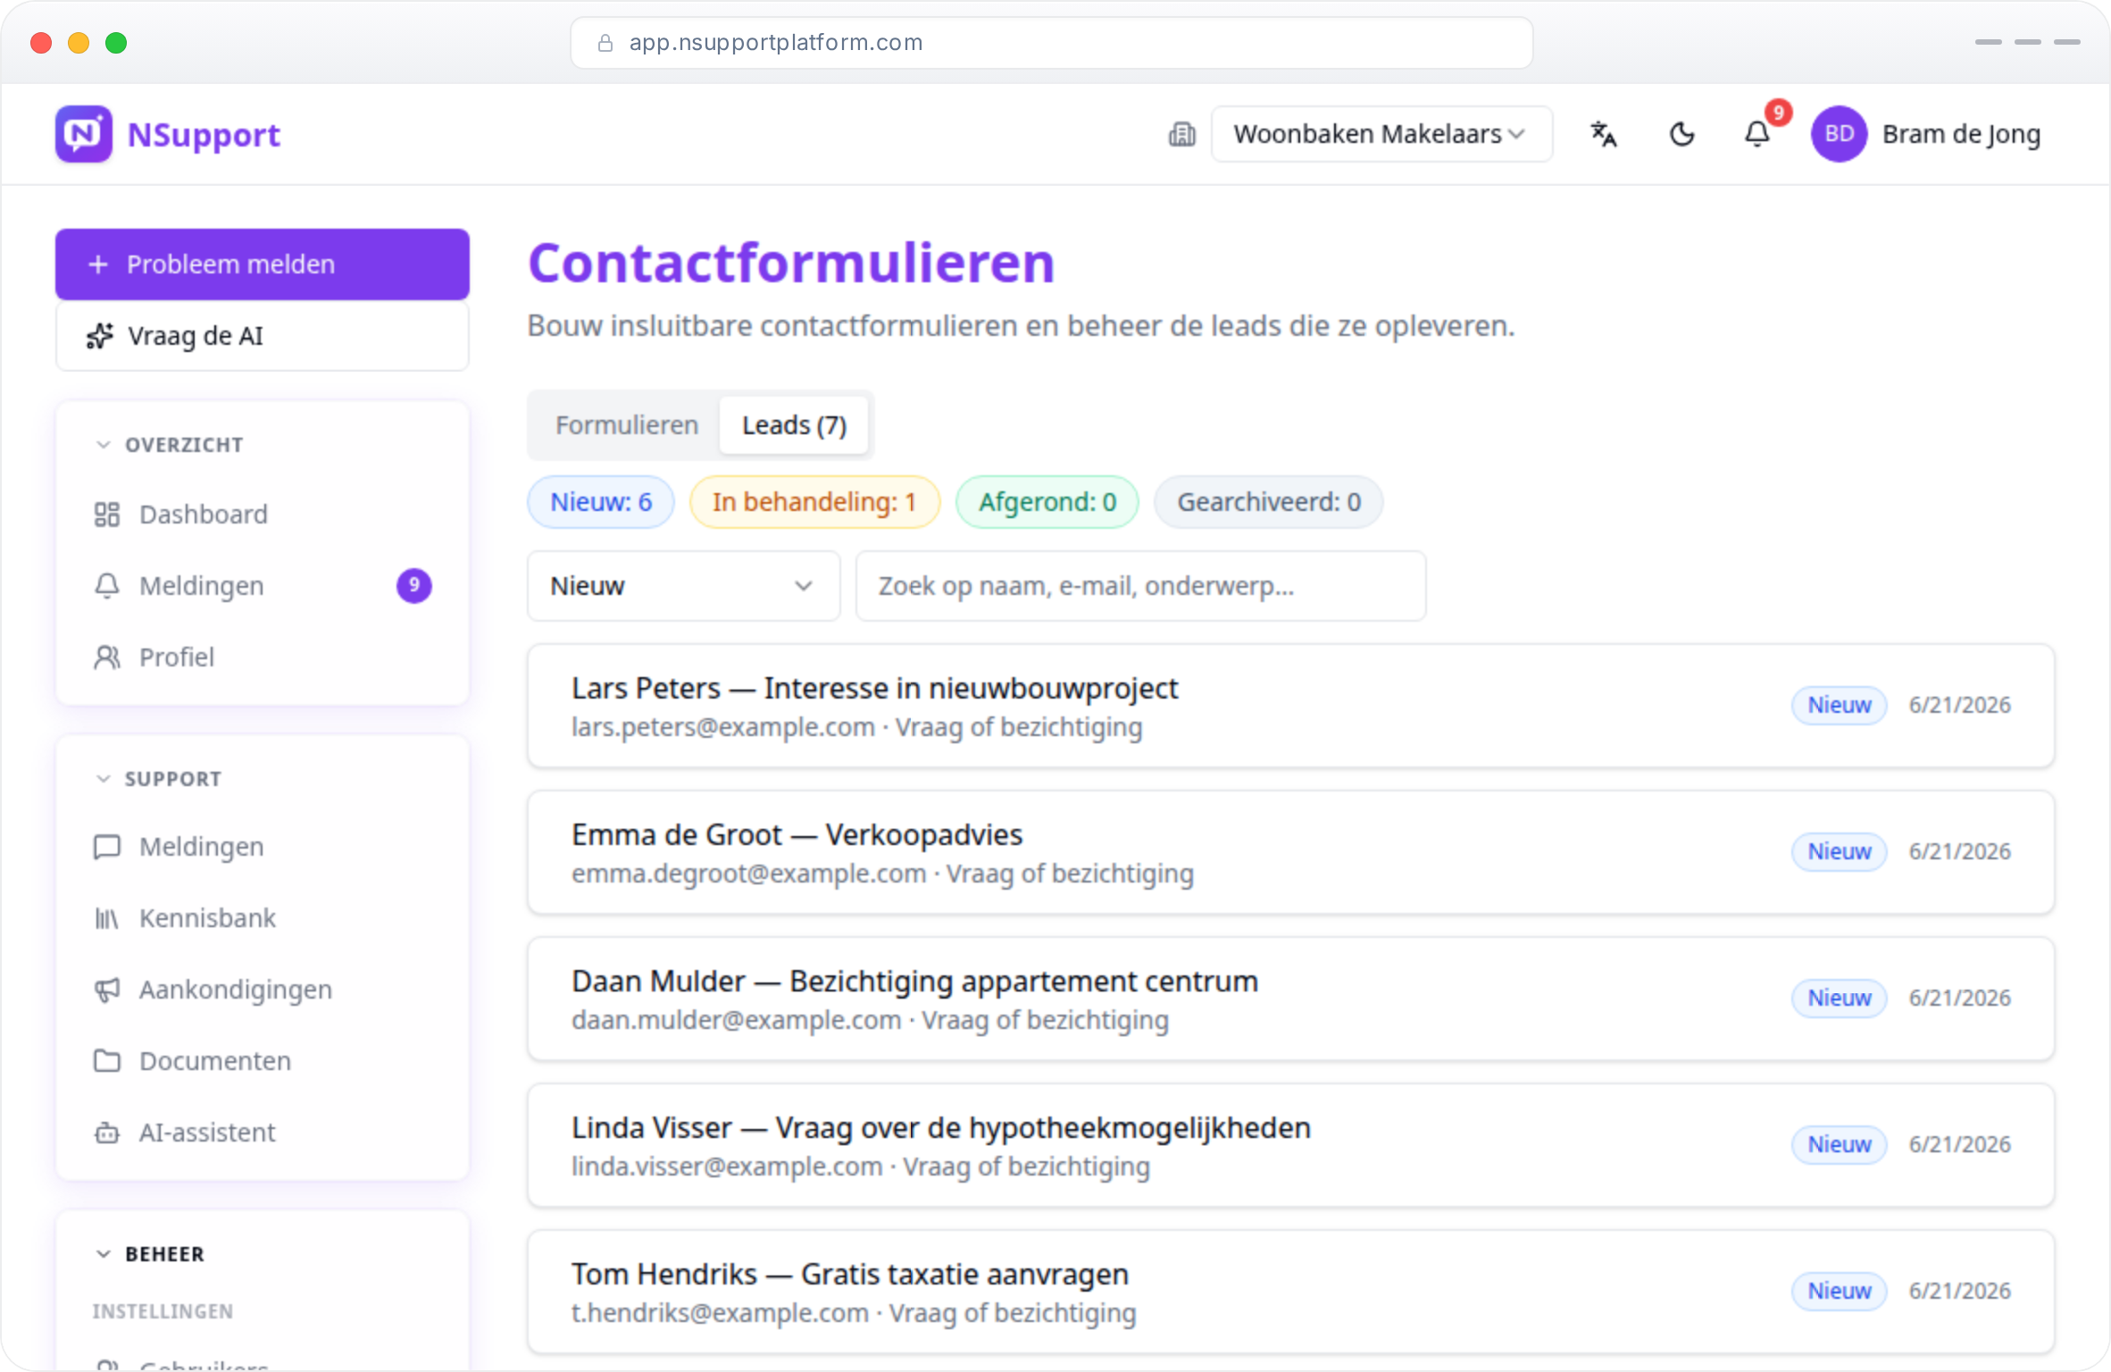The image size is (2111, 1372).
Task: Open the Emma de Groot lead
Action: point(1291,852)
